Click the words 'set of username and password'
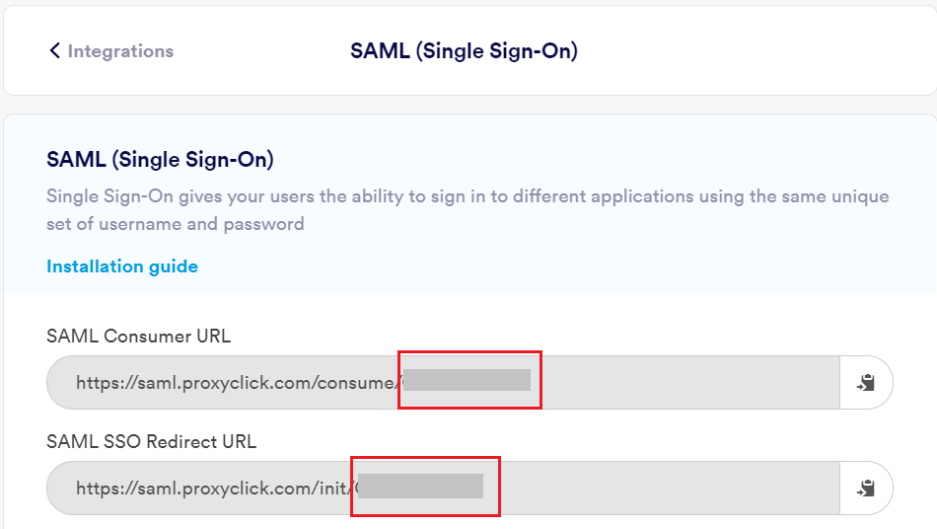 pyautogui.click(x=176, y=224)
